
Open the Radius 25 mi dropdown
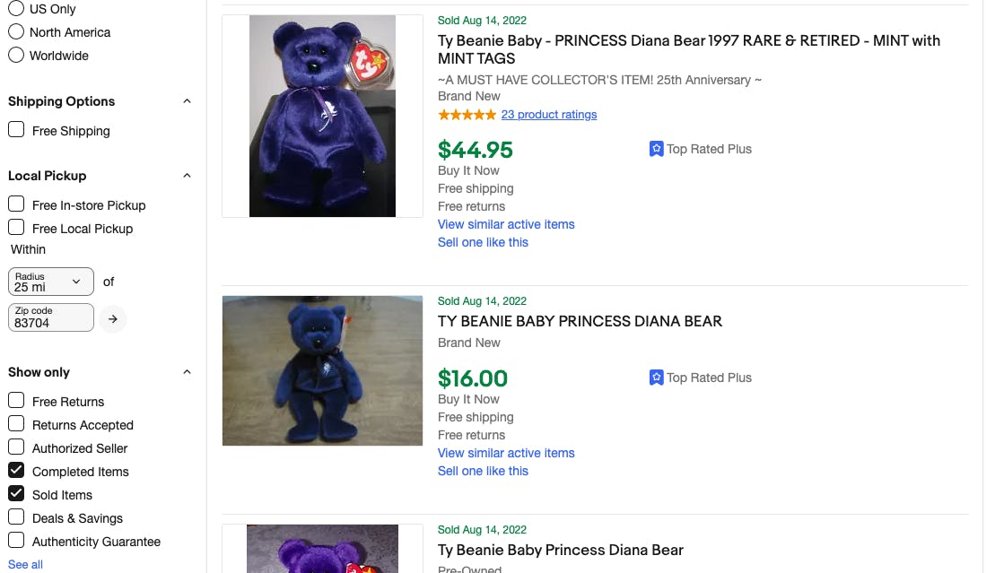(51, 282)
